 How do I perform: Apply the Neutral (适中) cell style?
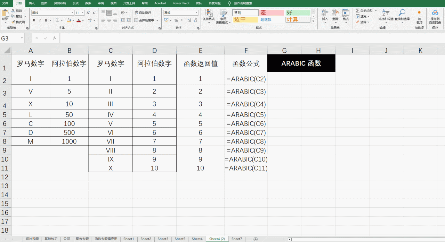coord(245,19)
